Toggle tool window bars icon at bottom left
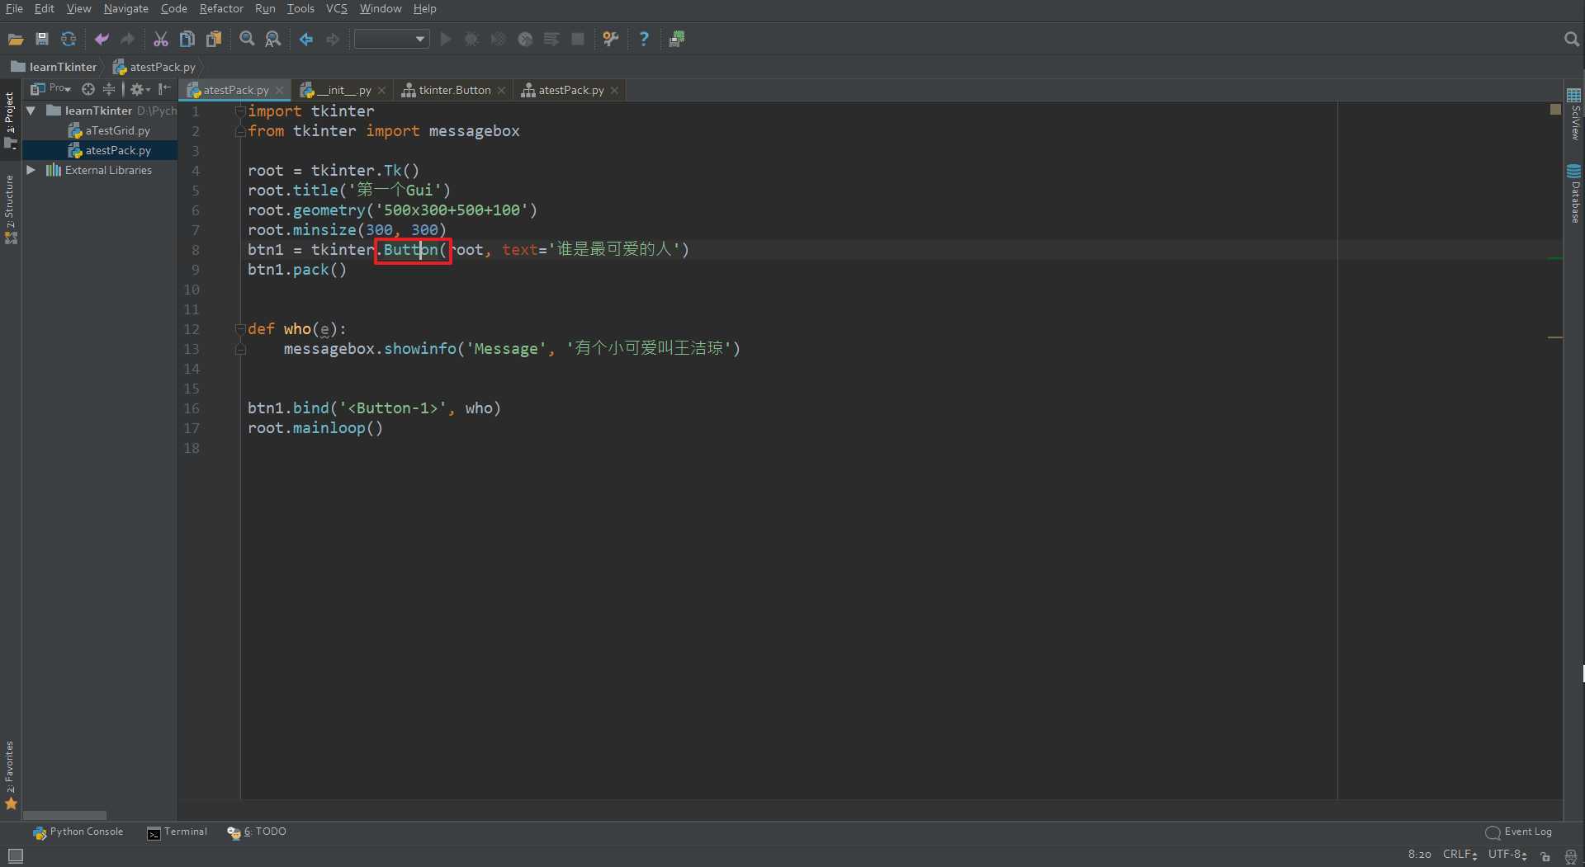The width and height of the screenshot is (1585, 867). (x=15, y=855)
